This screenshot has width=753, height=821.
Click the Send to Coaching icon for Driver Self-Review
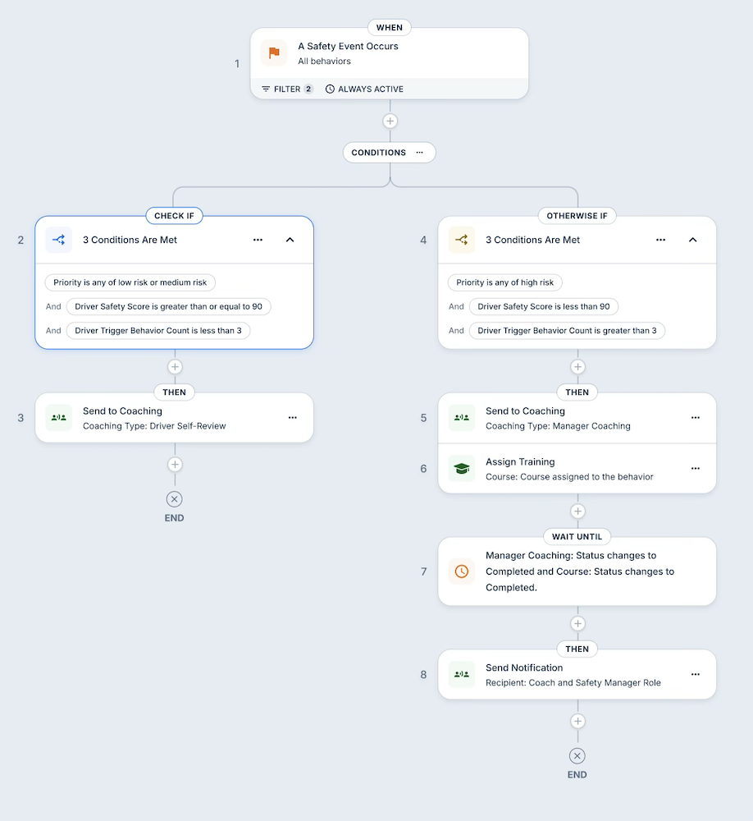(x=57, y=417)
